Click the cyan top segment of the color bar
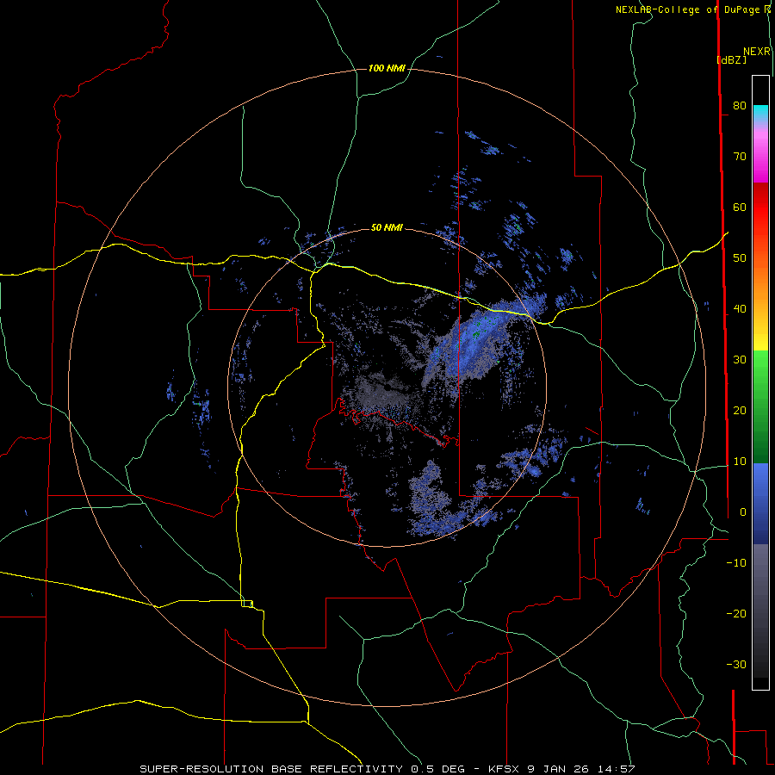775x775 pixels. point(760,112)
